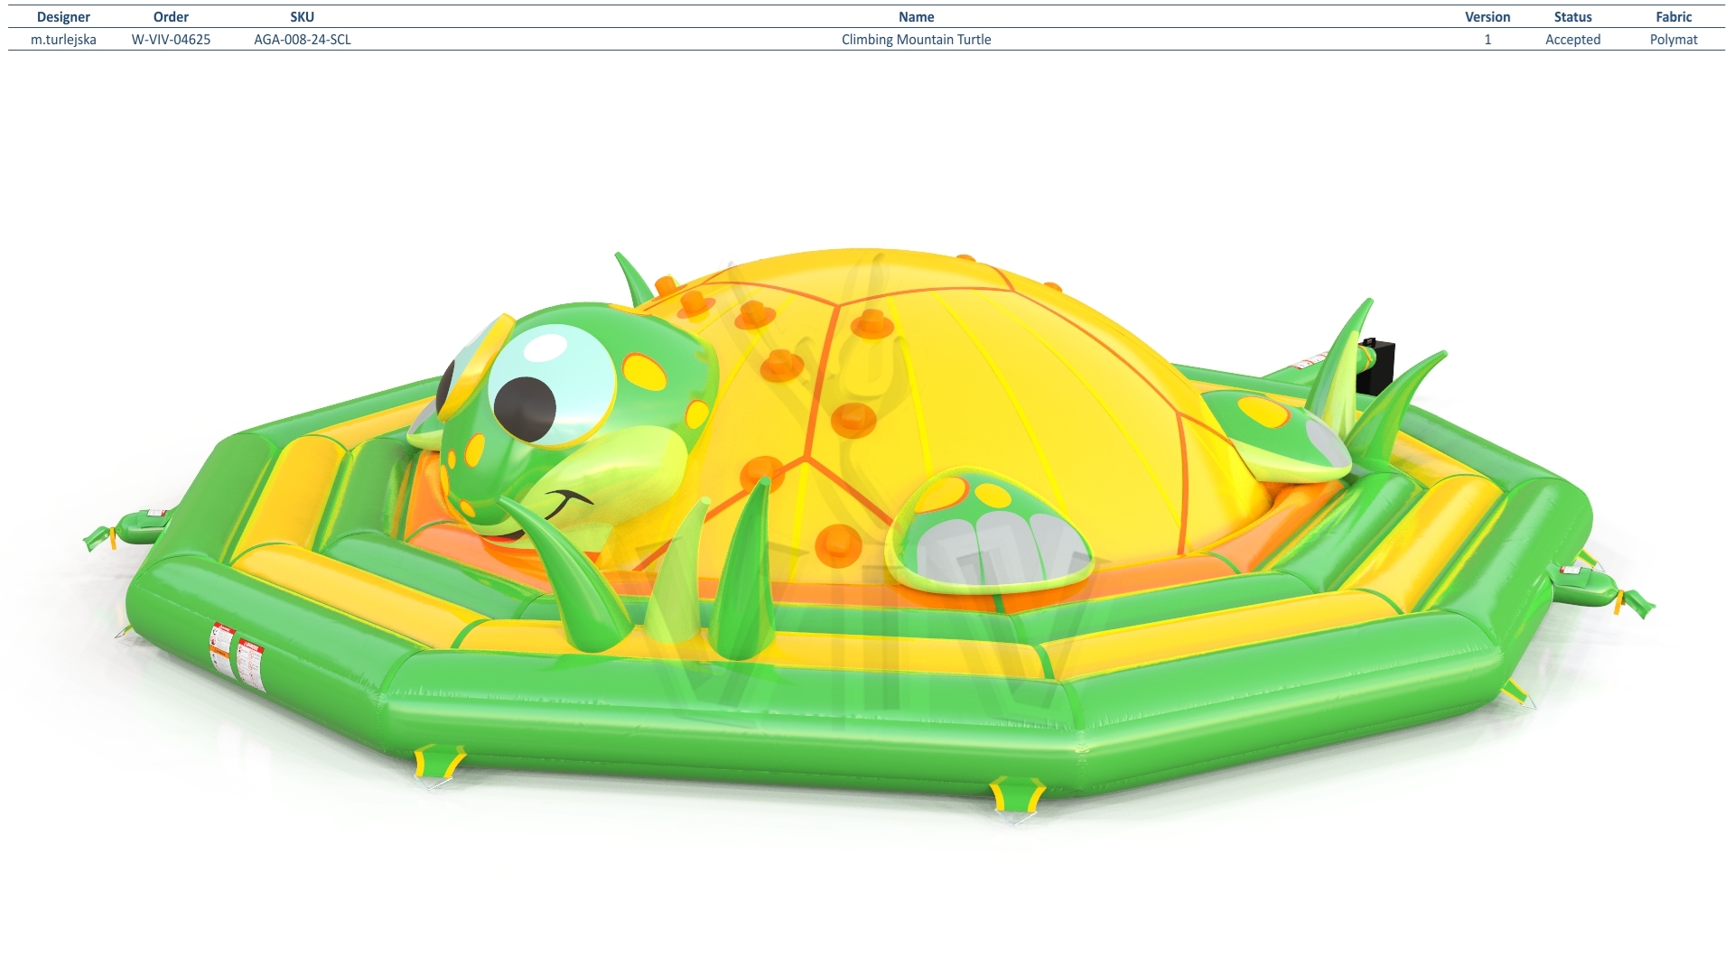
Task: Select version value 1
Action: coord(1487,40)
